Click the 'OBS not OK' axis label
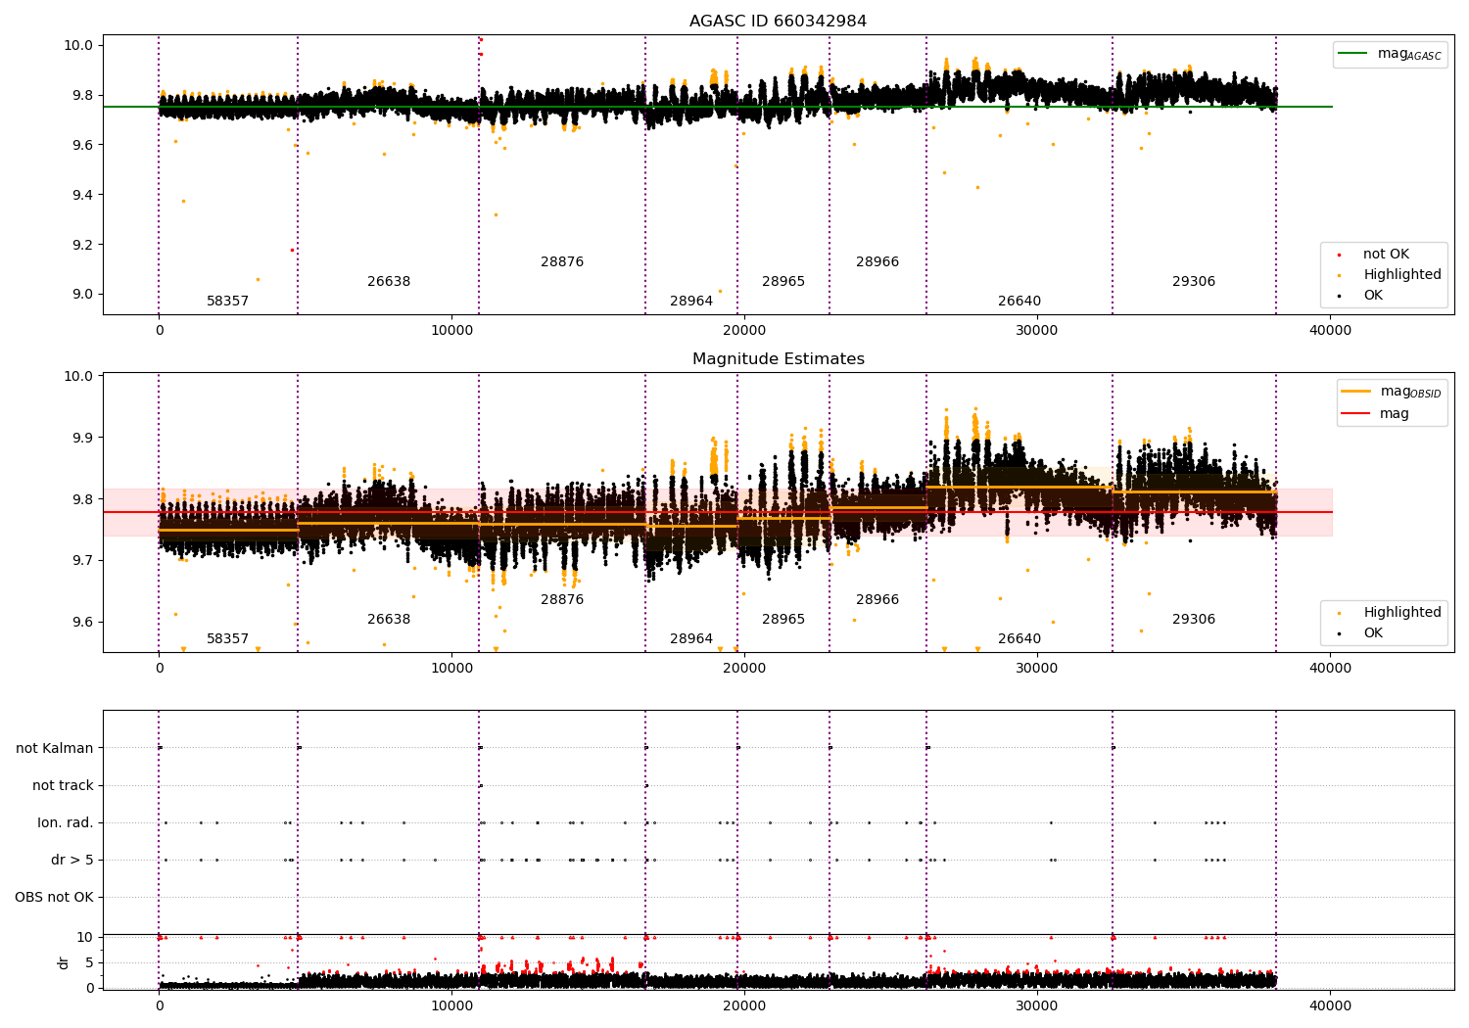Screen dimensions: 1469x1028 (54, 898)
